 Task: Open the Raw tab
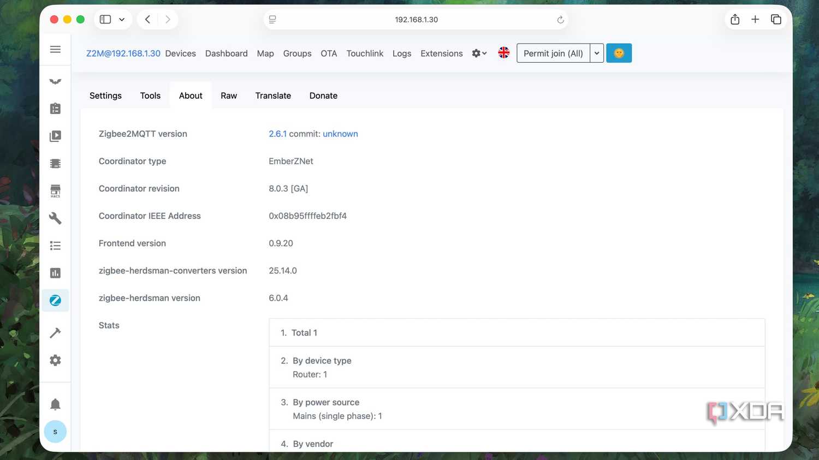(229, 95)
